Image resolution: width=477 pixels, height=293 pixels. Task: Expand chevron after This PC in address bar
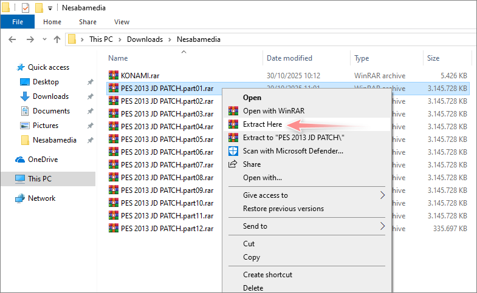120,39
